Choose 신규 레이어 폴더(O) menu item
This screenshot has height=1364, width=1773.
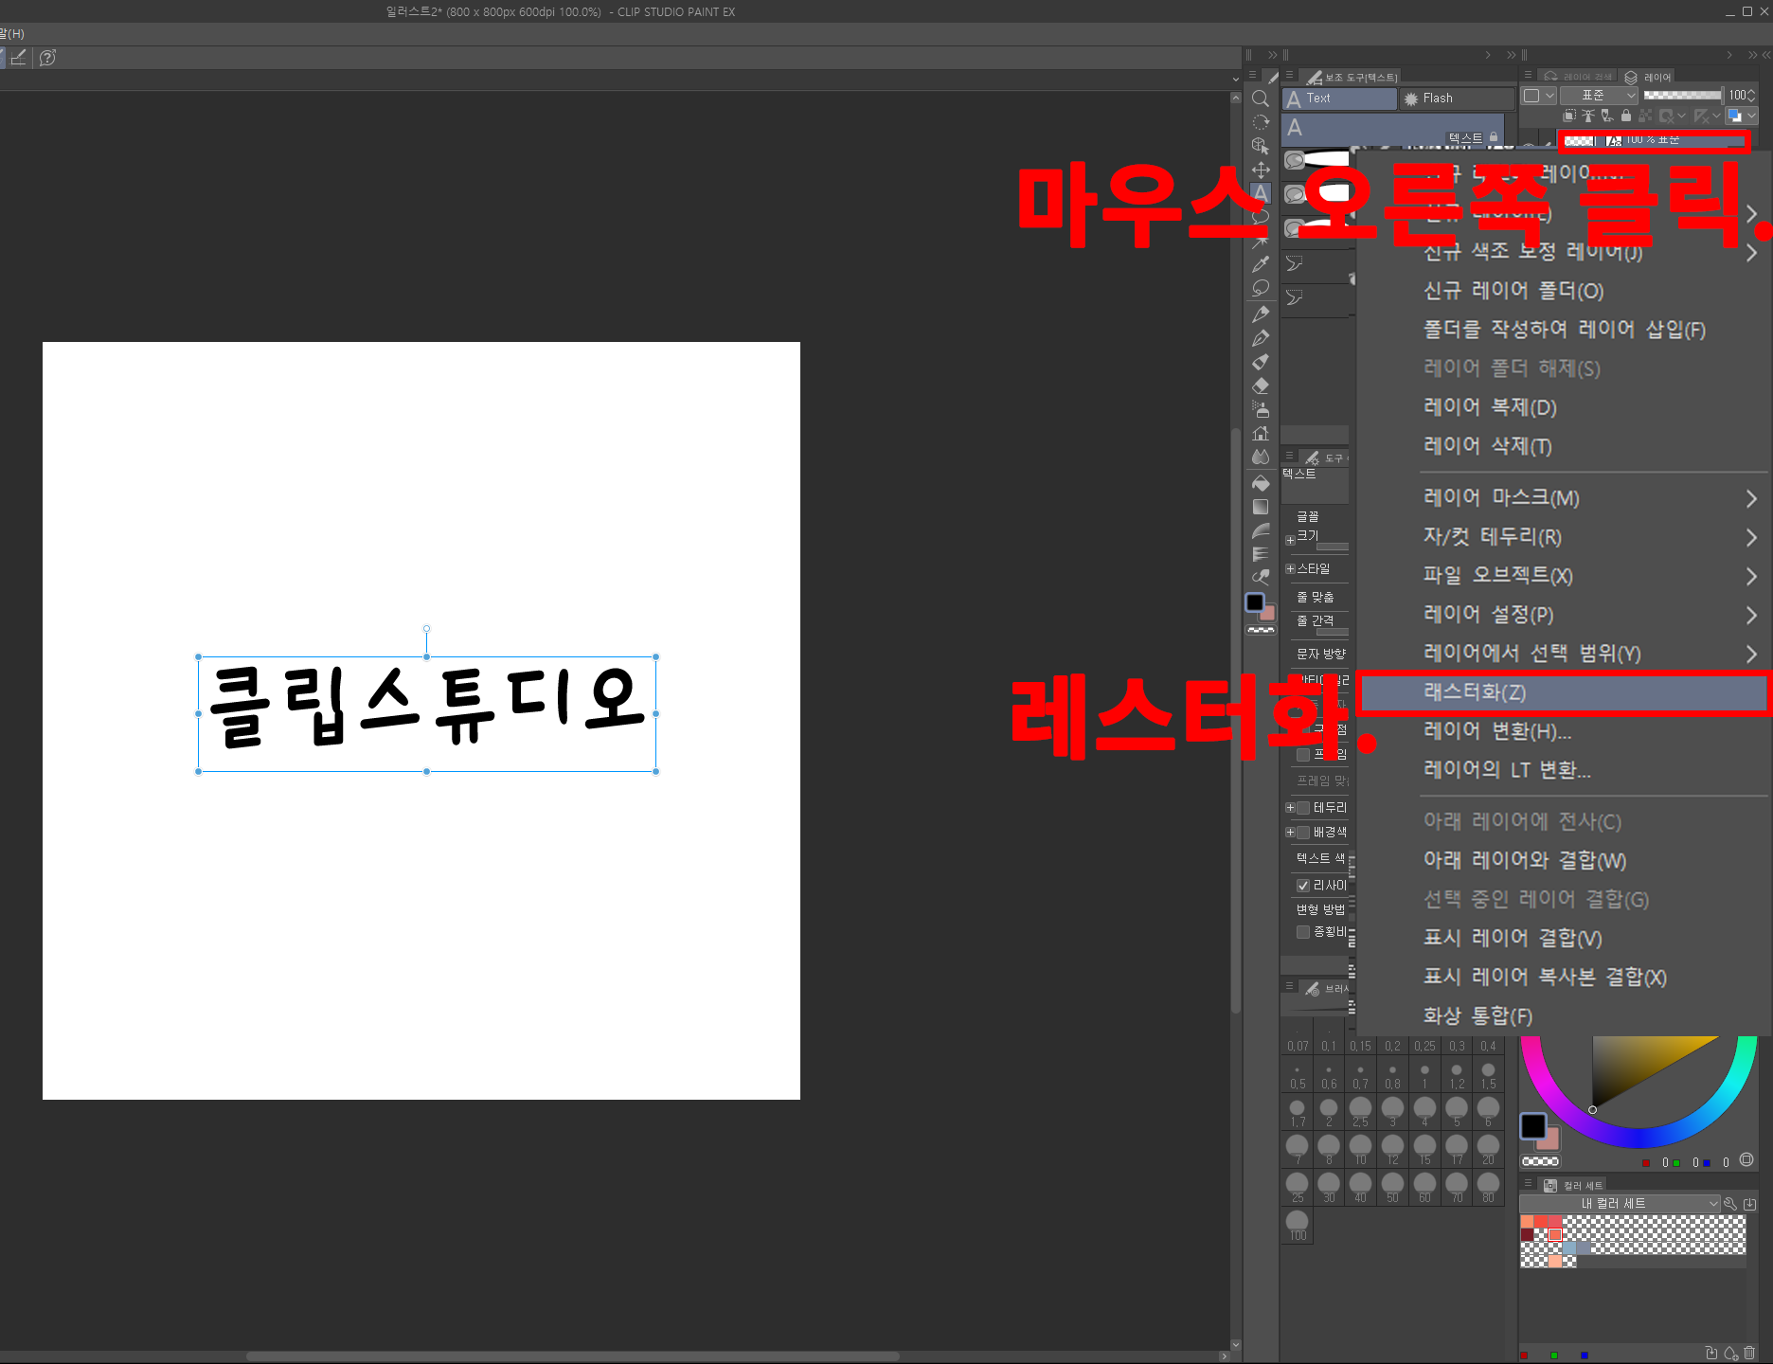pos(1564,291)
